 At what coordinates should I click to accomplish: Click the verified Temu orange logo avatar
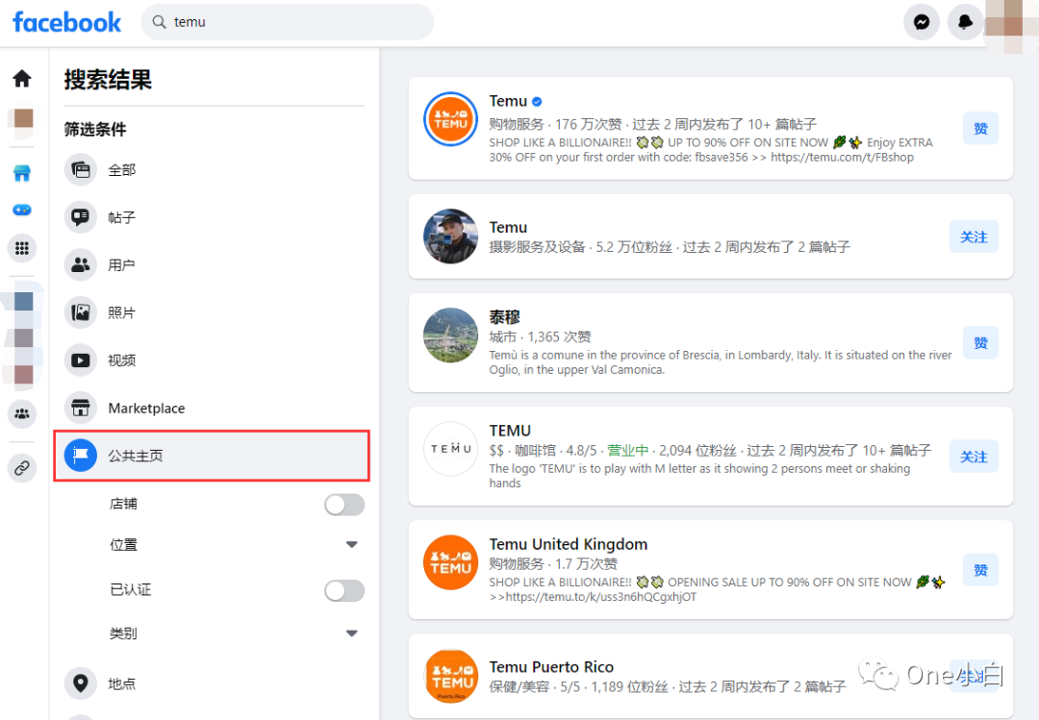[450, 119]
